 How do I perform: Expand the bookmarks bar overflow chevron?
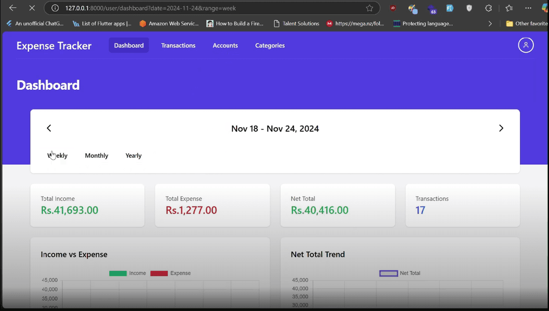(490, 23)
